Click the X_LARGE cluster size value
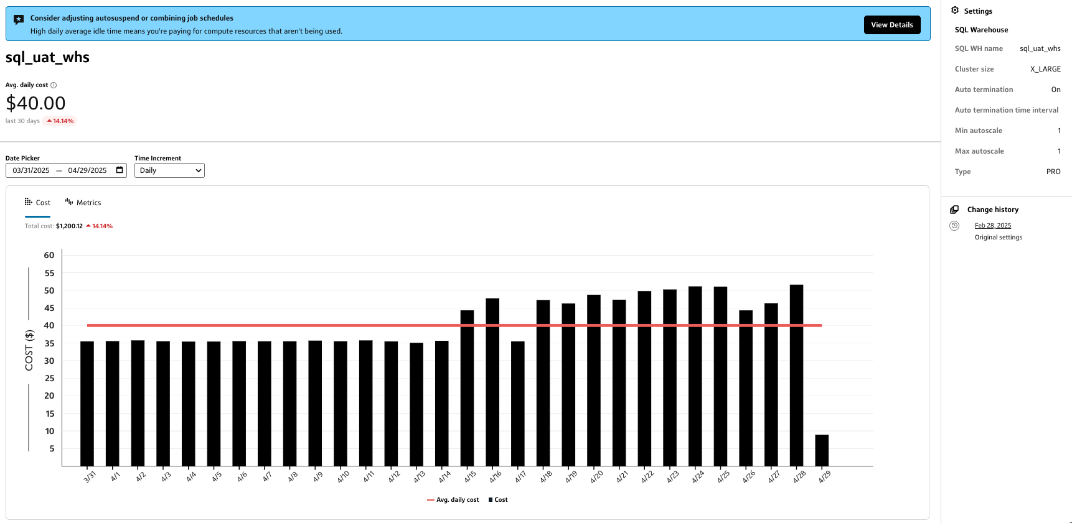 pyautogui.click(x=1045, y=69)
